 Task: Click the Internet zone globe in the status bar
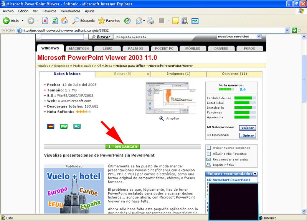point(261,218)
